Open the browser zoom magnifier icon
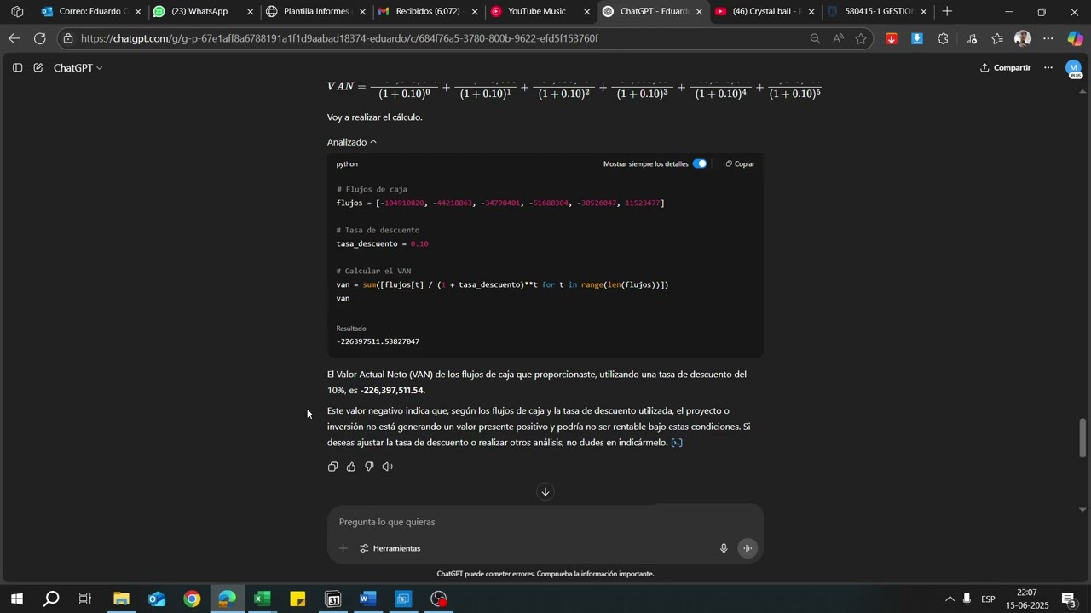Screen dimensions: 1091x613 click(815, 38)
